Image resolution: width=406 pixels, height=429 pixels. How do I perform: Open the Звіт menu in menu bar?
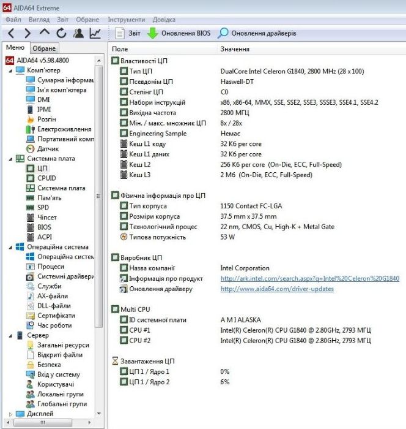pos(62,20)
